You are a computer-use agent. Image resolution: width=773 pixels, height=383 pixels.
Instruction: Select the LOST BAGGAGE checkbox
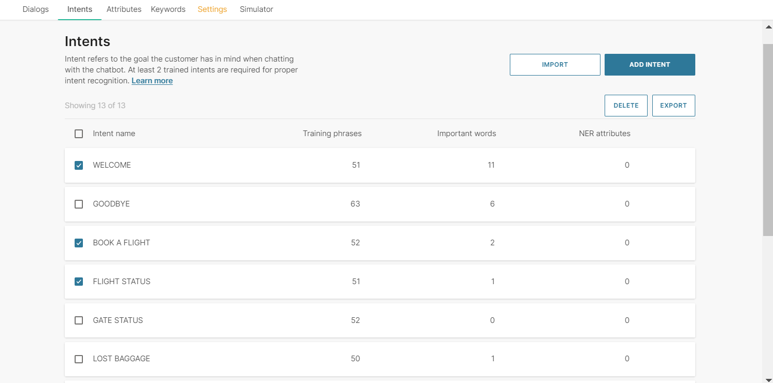coord(79,359)
